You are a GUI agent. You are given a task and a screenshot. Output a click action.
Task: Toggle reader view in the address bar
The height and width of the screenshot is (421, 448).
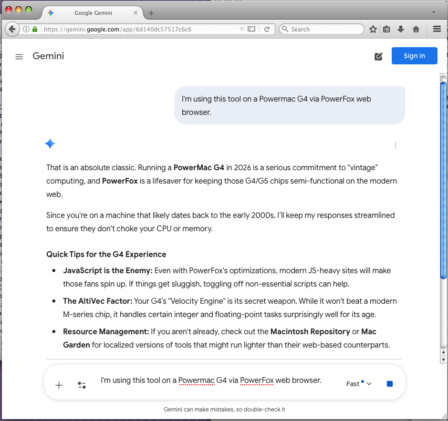[x=251, y=29]
